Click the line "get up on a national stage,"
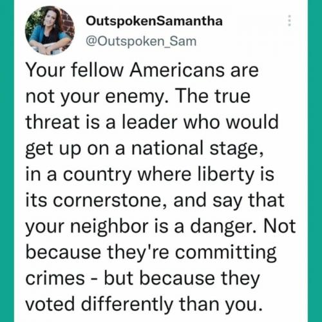This screenshot has width=322, height=322. click(144, 149)
